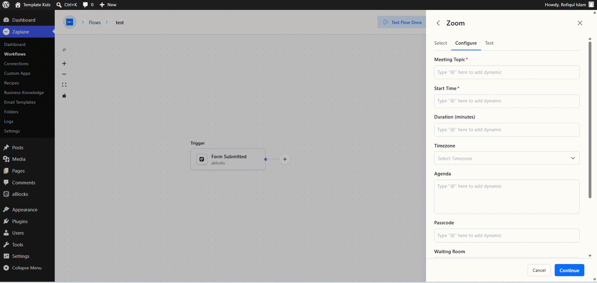Click the Zaplane logo in breadcrumb
597x283 pixels.
[x=69, y=22]
